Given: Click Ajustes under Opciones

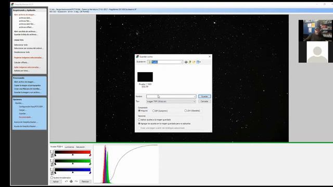Looking at the screenshot, I should pos(19,103).
